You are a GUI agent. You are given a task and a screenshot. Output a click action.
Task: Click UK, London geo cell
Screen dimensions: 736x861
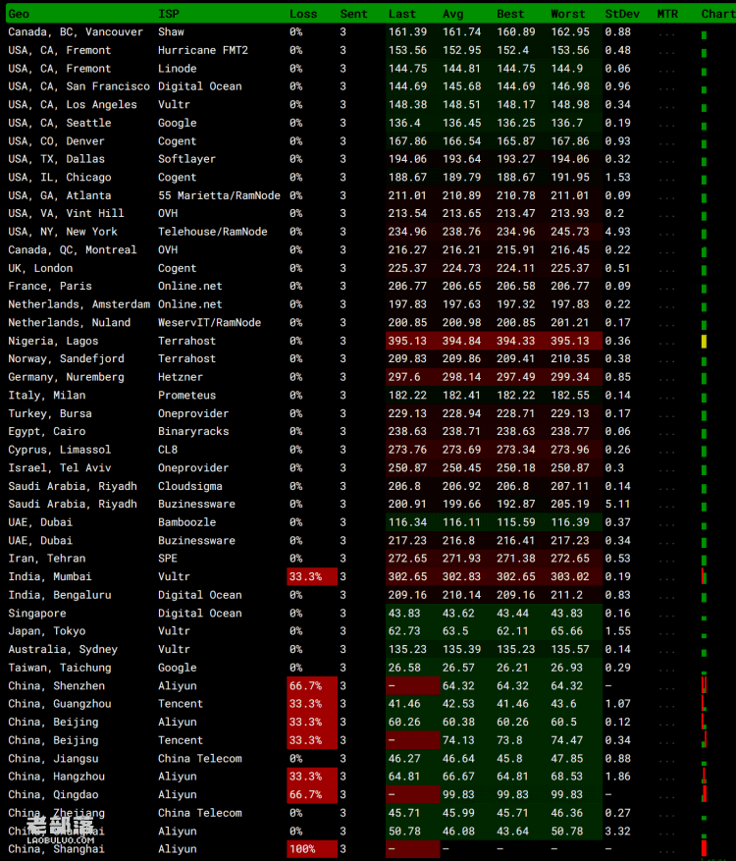(40, 269)
